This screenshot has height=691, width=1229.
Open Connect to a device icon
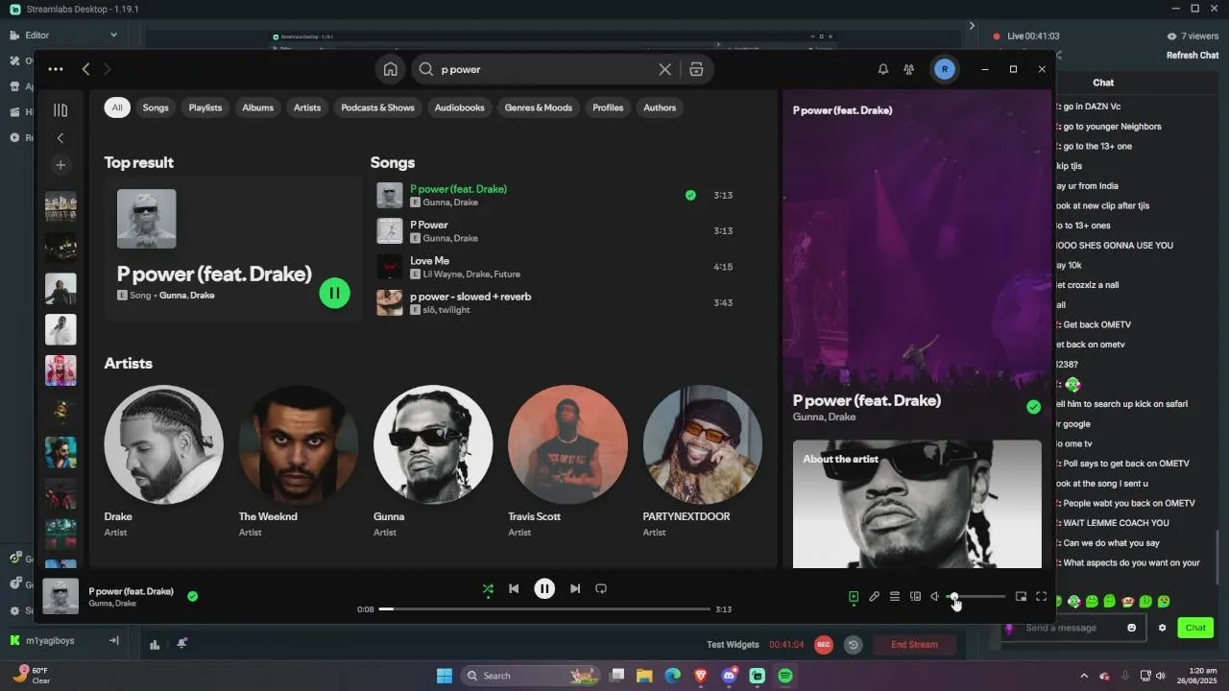coord(915,597)
